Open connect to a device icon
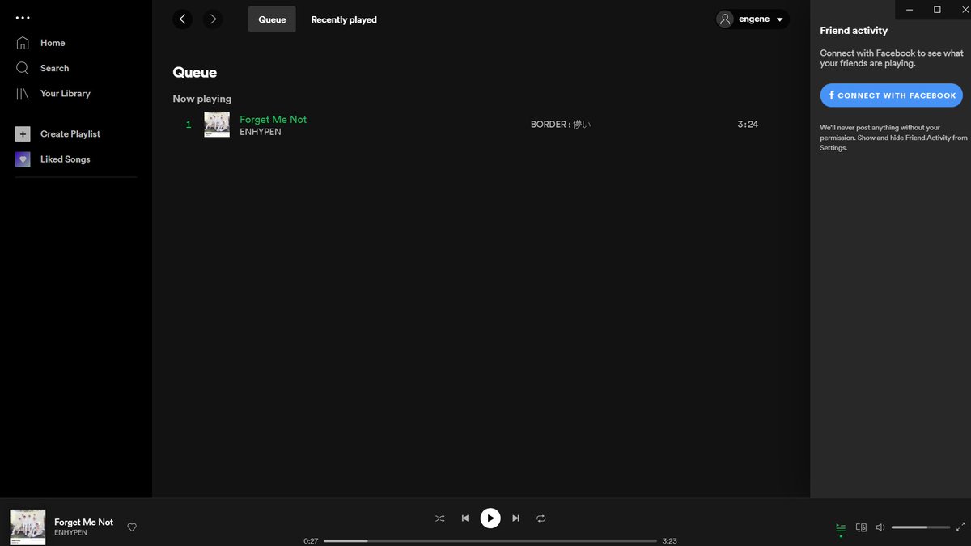 coord(862,527)
